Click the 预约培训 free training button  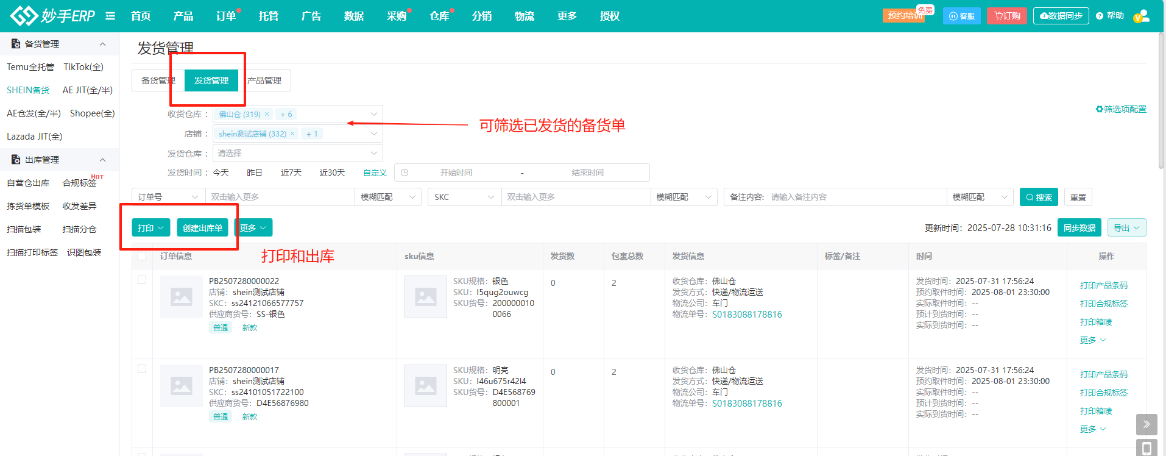903,16
